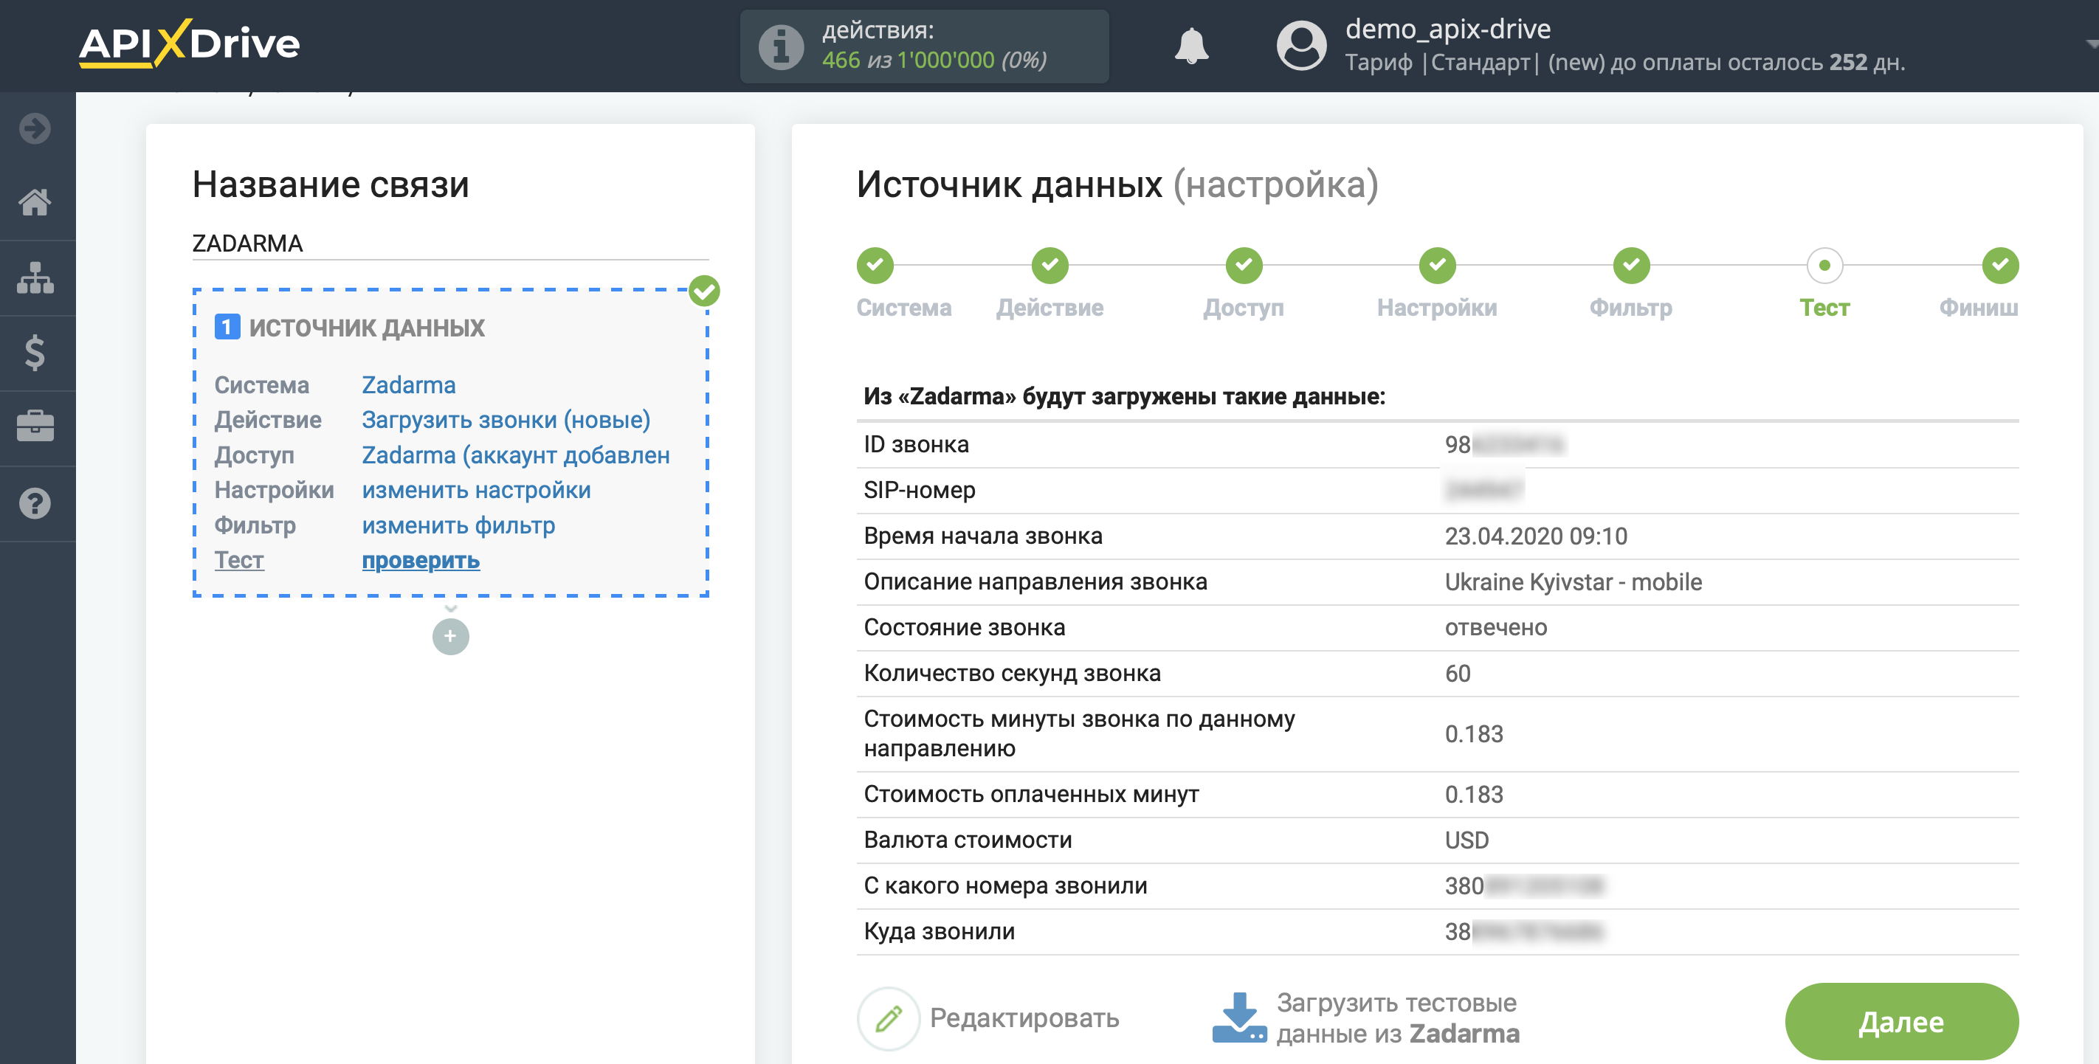
Task: Expand the sidebar with arrow icon
Action: pos(35,128)
